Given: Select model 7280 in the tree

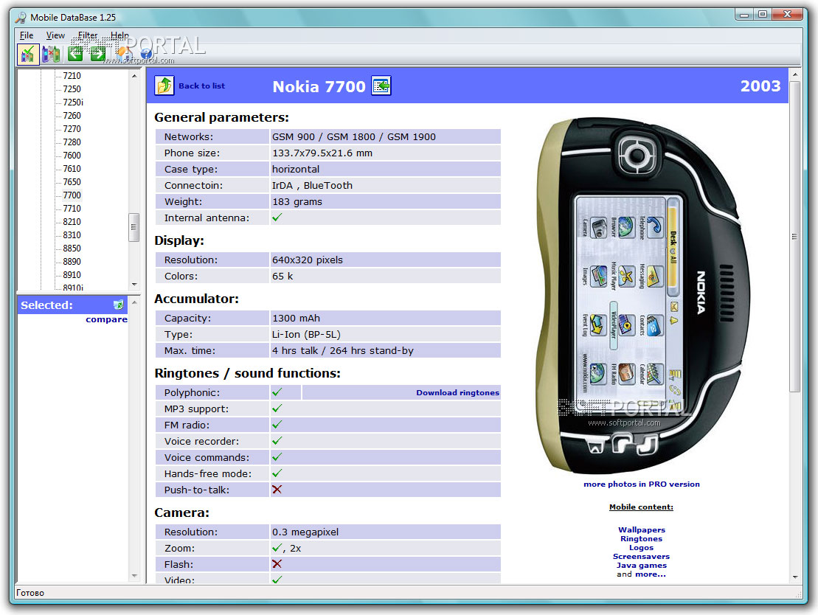Looking at the screenshot, I should (x=72, y=142).
